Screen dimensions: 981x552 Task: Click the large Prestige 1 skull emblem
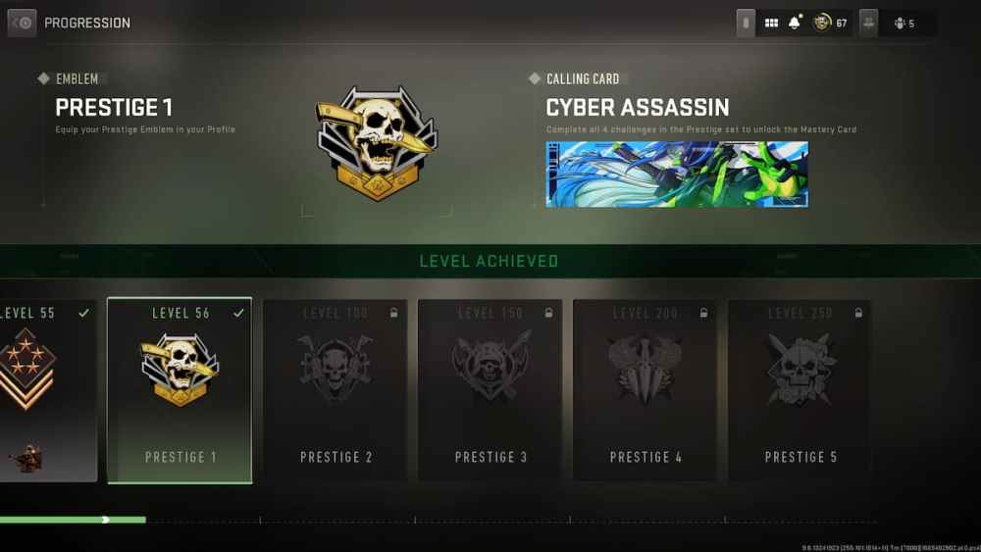pos(378,142)
